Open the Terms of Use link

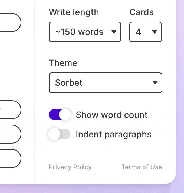(142, 167)
